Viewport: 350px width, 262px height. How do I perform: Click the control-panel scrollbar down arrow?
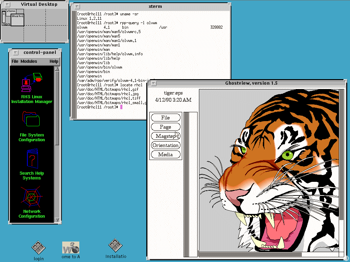pos(57,220)
